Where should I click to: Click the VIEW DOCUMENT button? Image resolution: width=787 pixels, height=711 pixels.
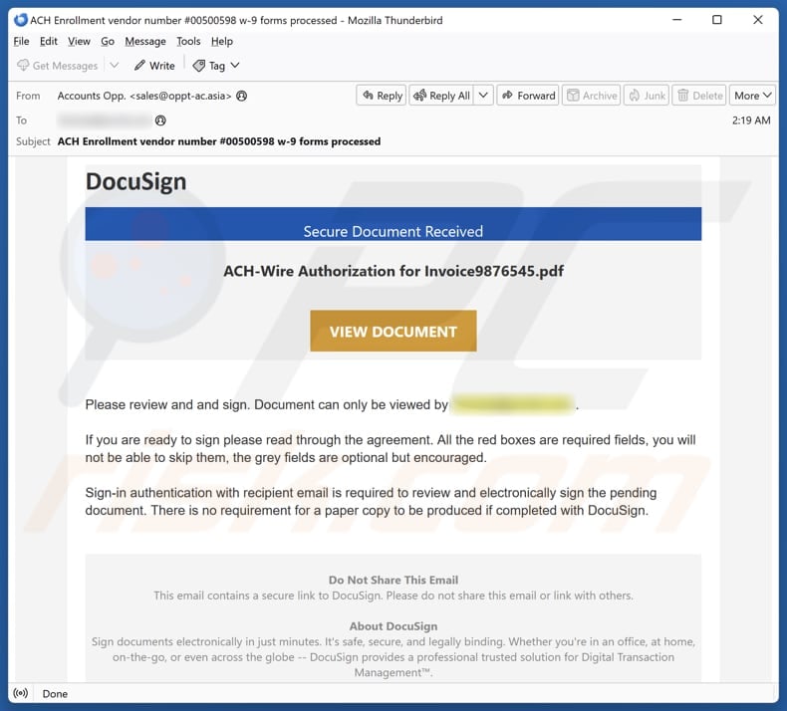point(393,332)
